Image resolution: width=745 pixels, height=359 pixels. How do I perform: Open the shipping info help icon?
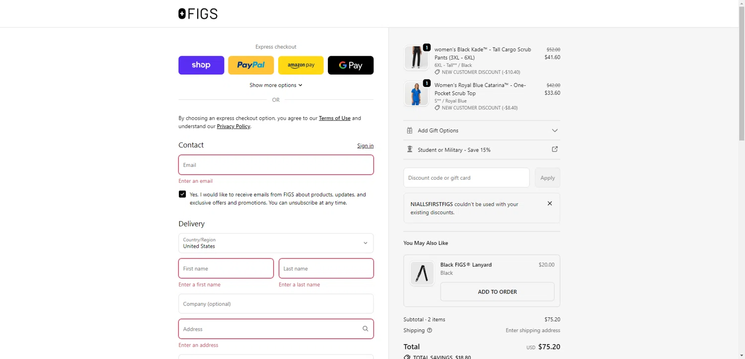(430, 330)
